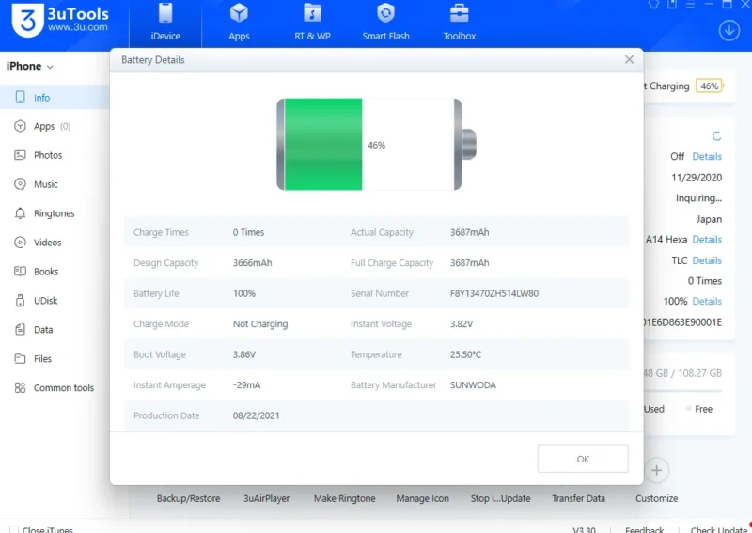Open Details link next to TLC
The image size is (752, 533).
[707, 260]
